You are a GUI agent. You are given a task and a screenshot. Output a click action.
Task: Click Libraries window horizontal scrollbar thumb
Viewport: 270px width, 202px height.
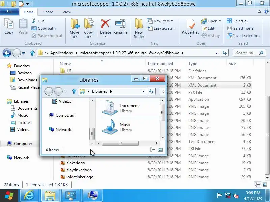pyautogui.click(x=120, y=143)
